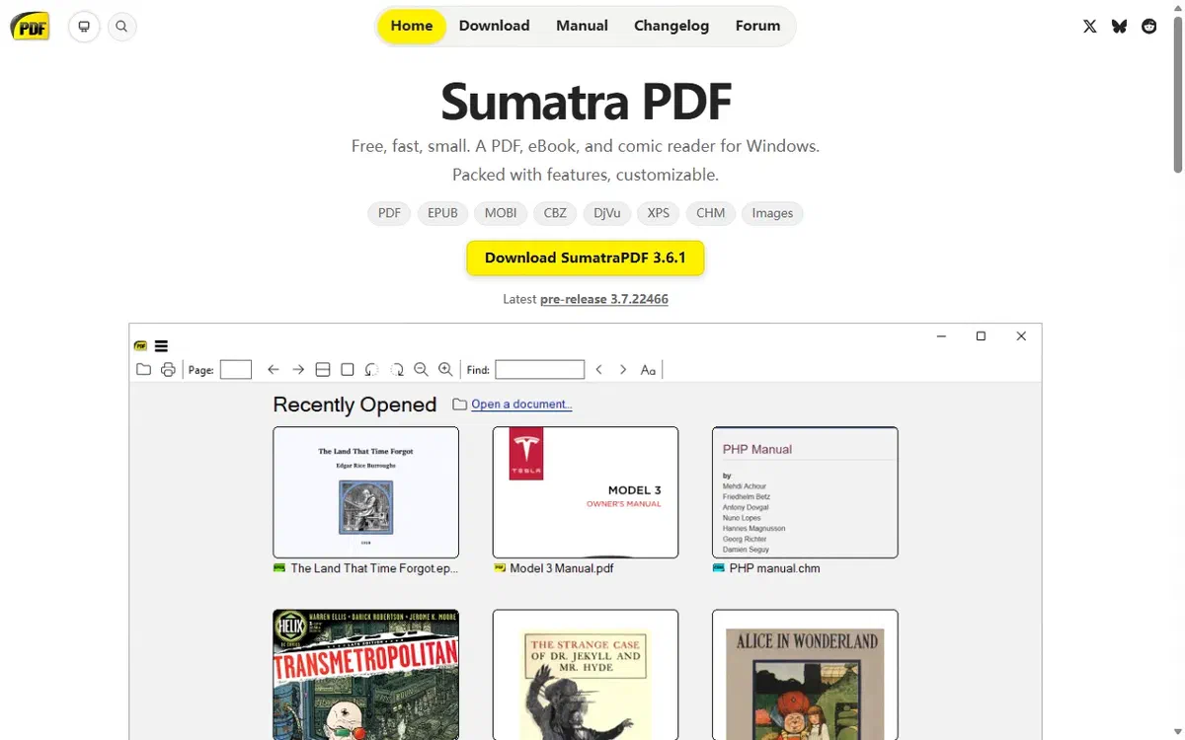Click the small PDF app icon in the window title bar

pos(140,346)
